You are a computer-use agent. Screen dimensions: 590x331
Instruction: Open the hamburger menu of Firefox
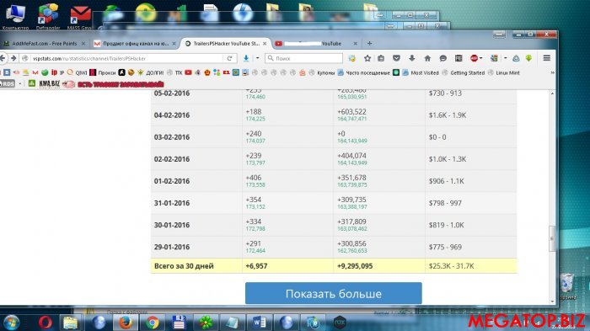(x=547, y=58)
